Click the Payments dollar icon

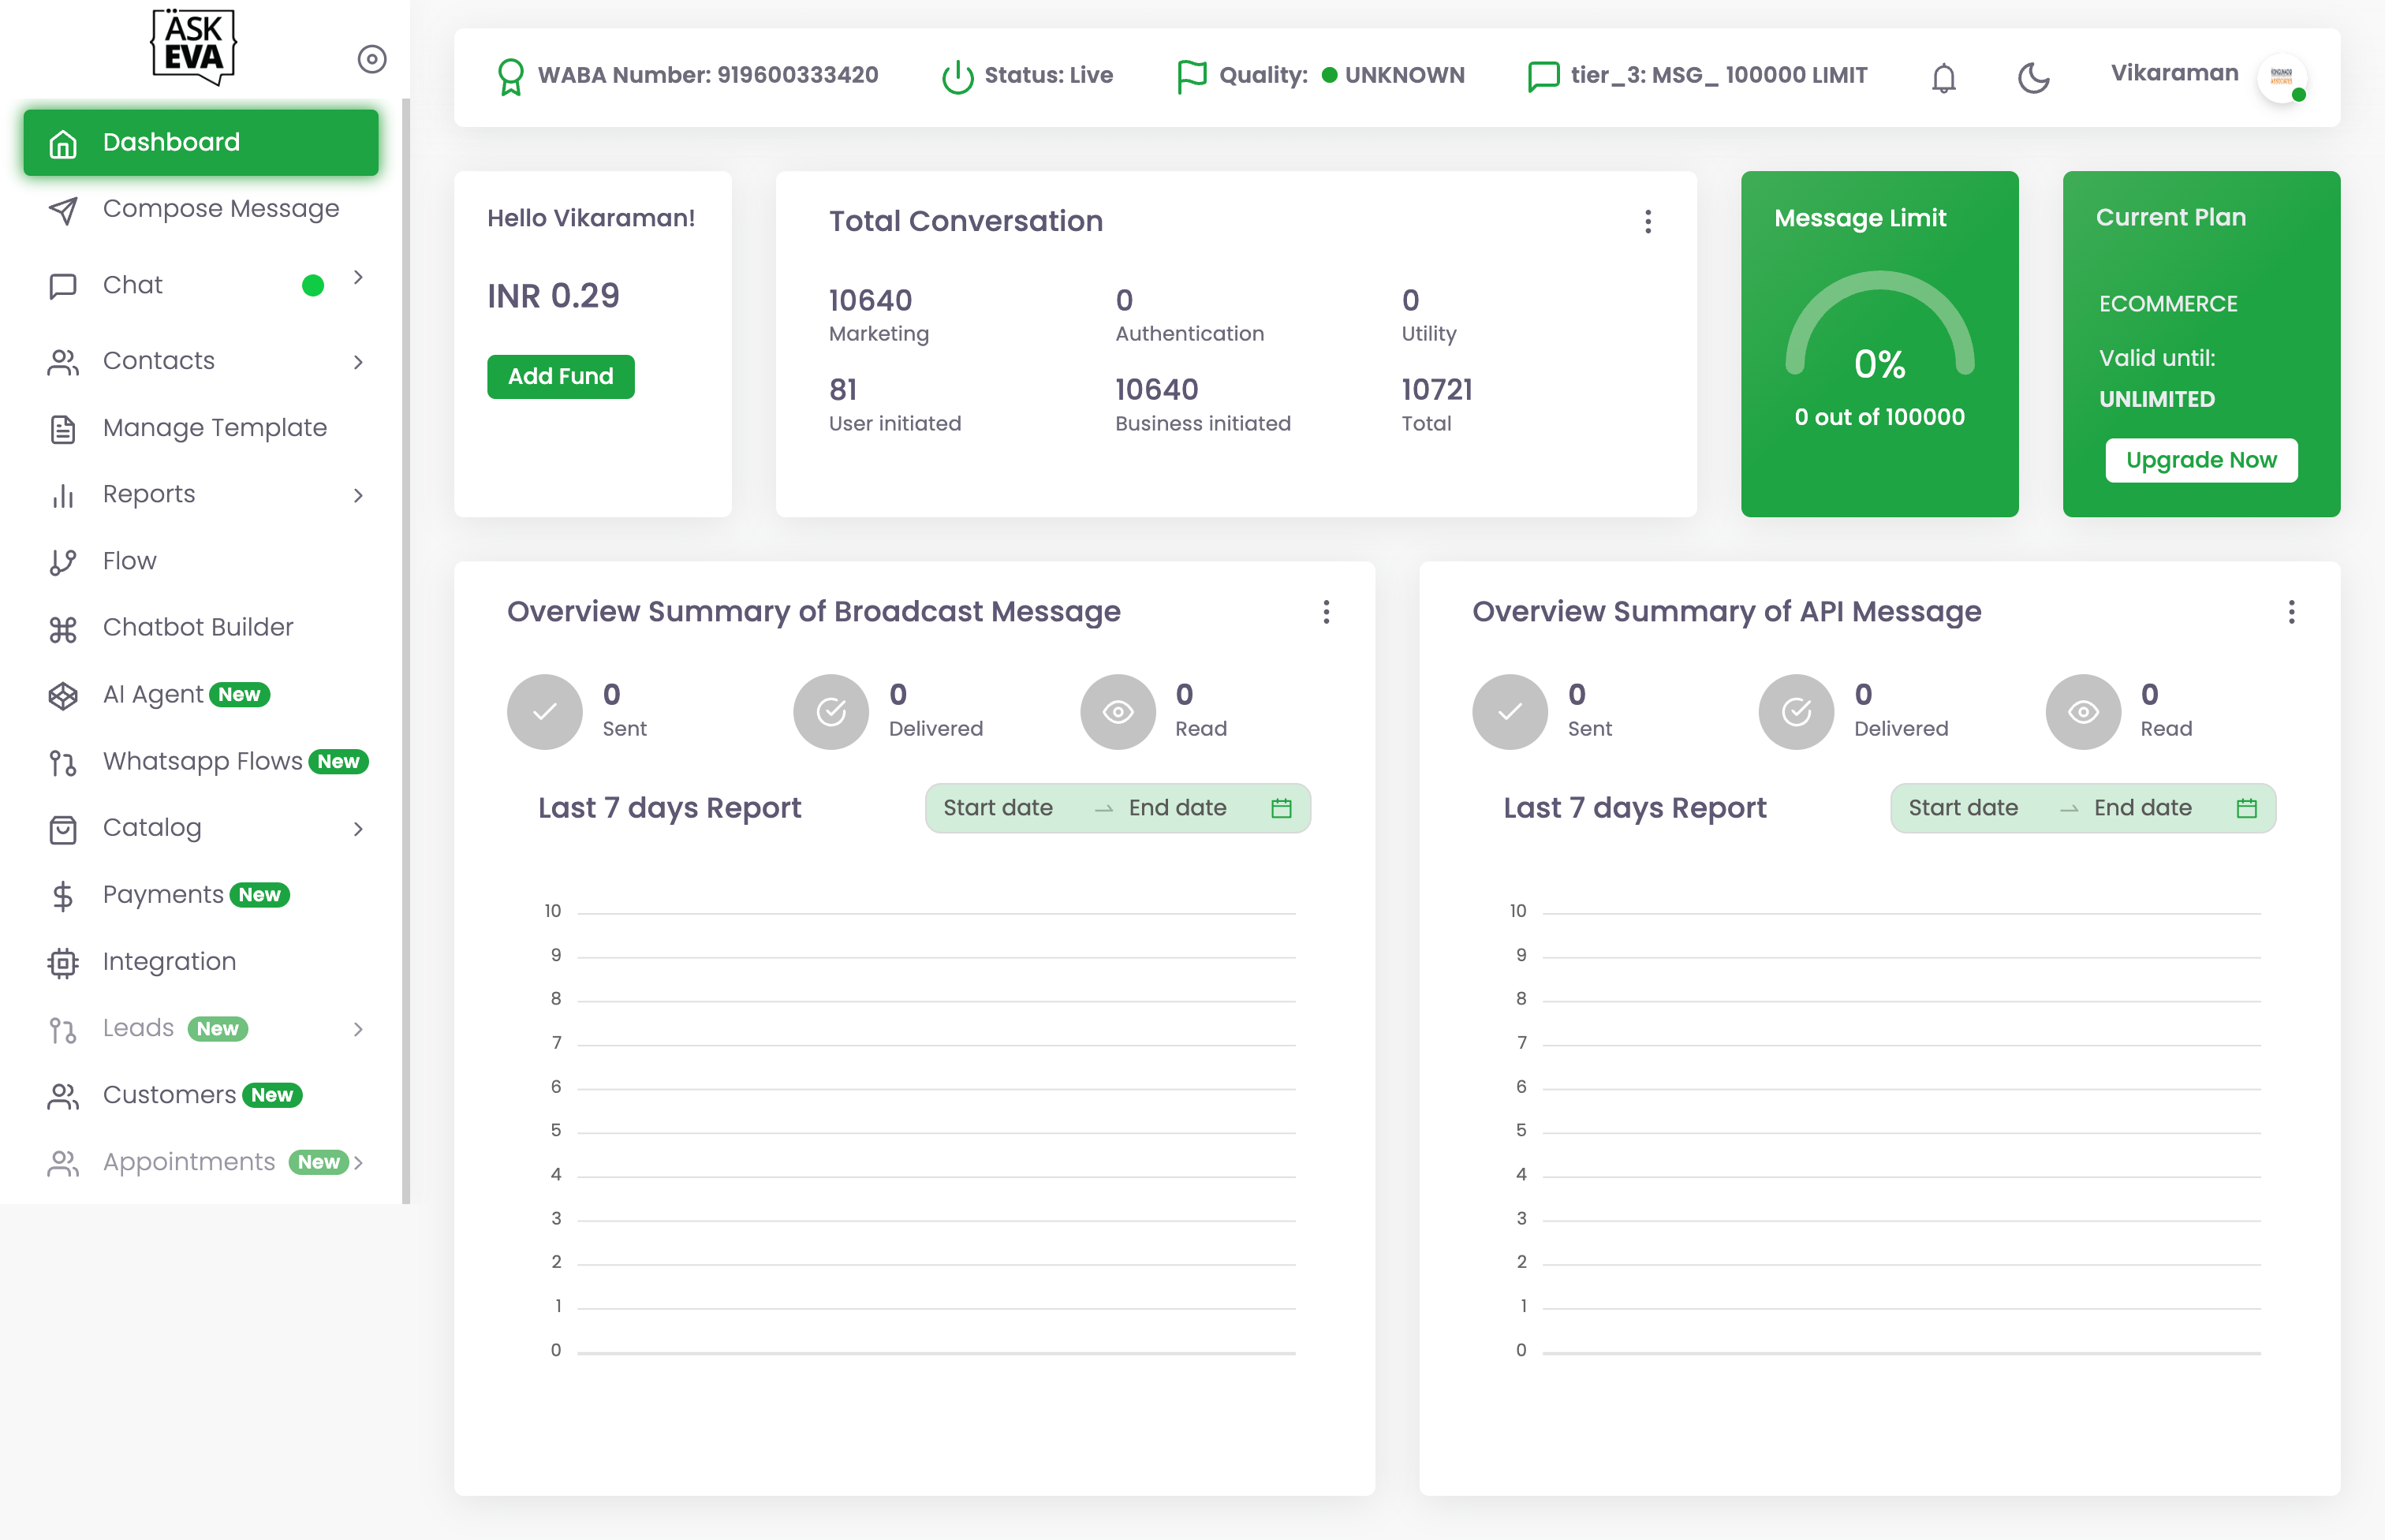(x=63, y=896)
